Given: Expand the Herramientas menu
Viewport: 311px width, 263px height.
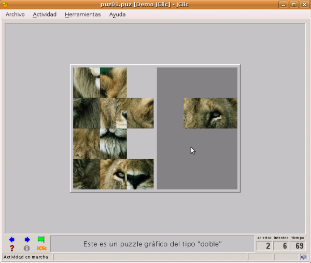Looking at the screenshot, I should pos(83,15).
